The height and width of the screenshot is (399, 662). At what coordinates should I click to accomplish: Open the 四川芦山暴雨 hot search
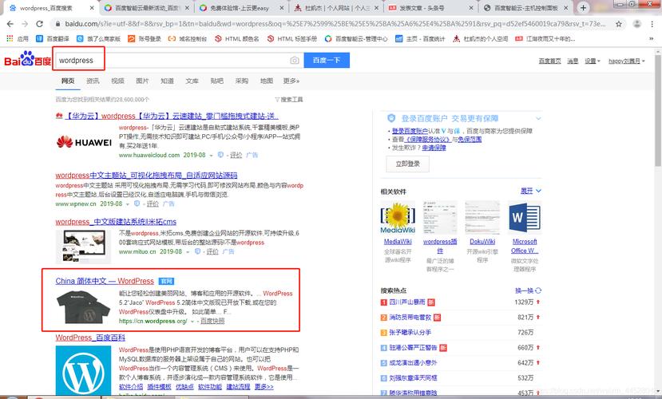coord(407,302)
